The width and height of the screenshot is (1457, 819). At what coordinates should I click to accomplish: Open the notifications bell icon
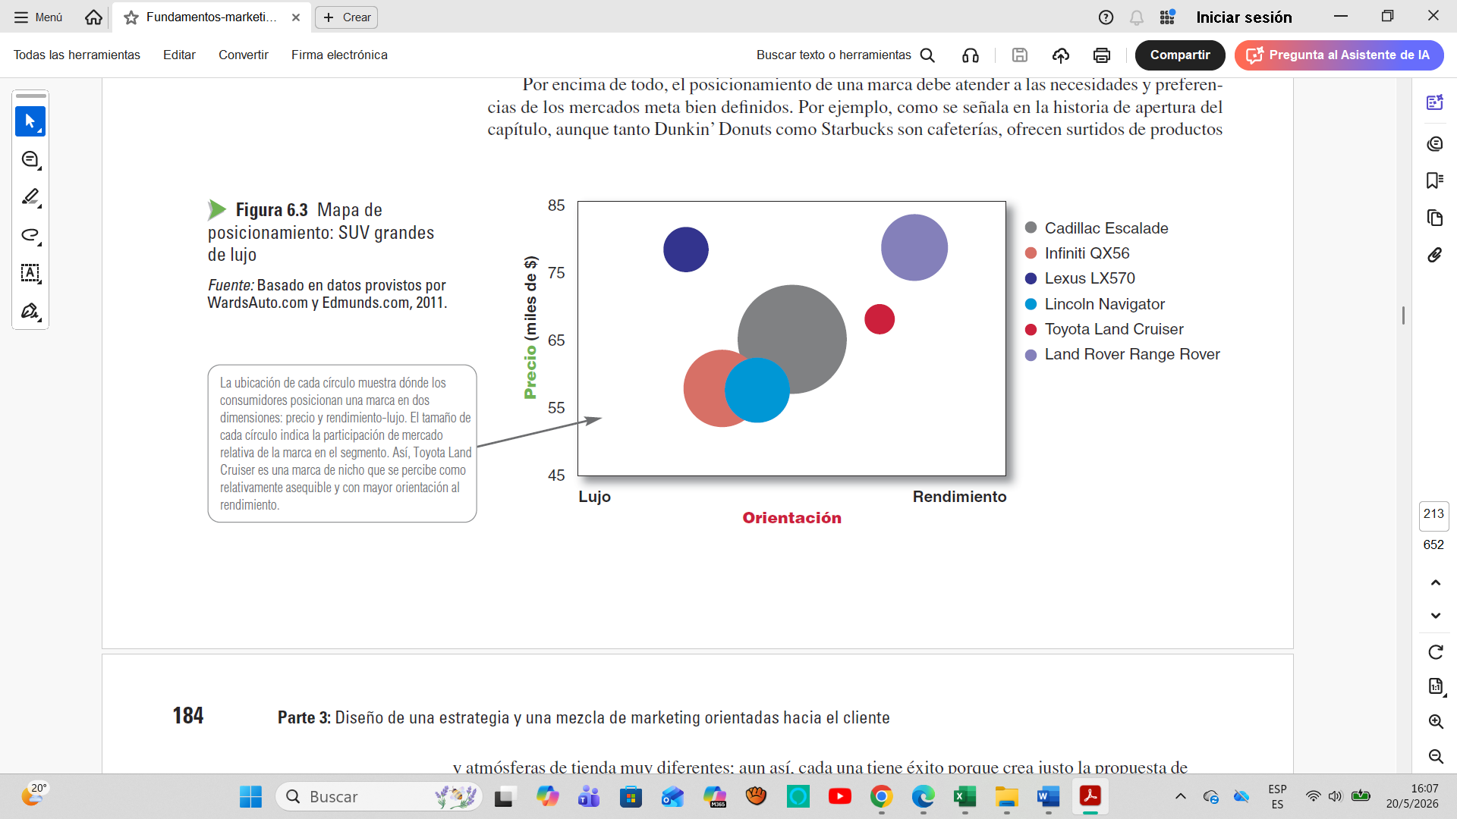click(1136, 17)
